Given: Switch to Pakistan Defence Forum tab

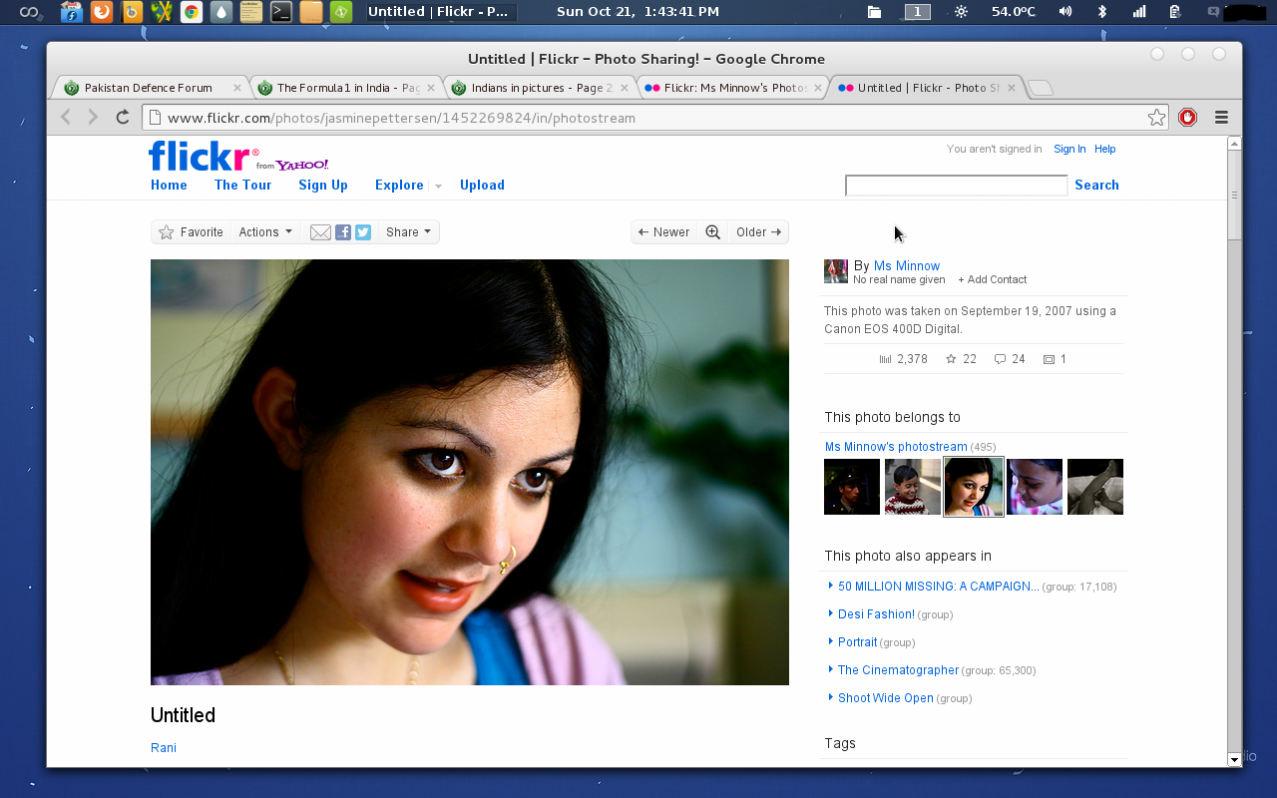Looking at the screenshot, I should coord(149,88).
